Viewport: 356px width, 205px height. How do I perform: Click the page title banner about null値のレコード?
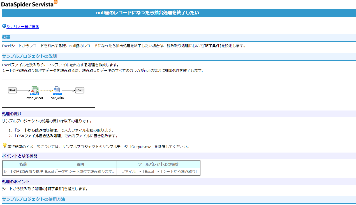click(147, 13)
